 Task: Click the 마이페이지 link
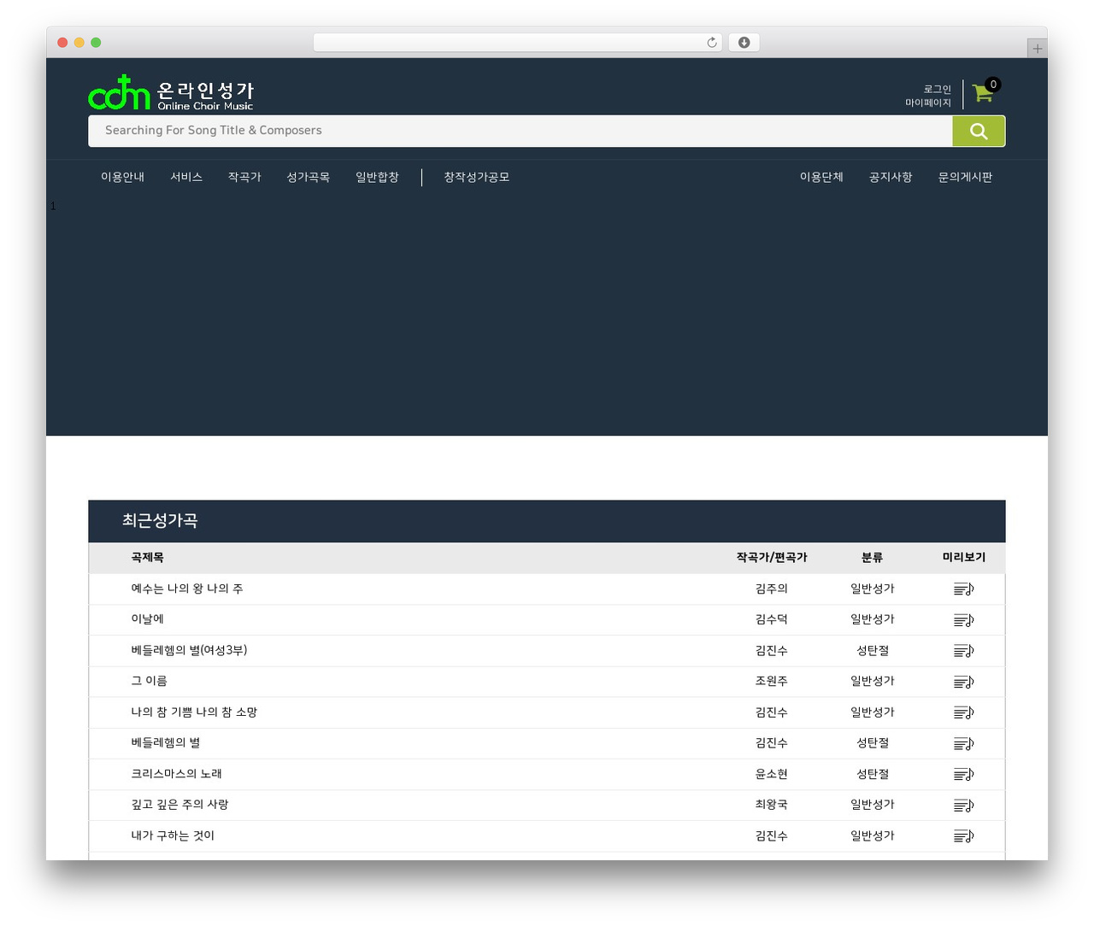(928, 103)
